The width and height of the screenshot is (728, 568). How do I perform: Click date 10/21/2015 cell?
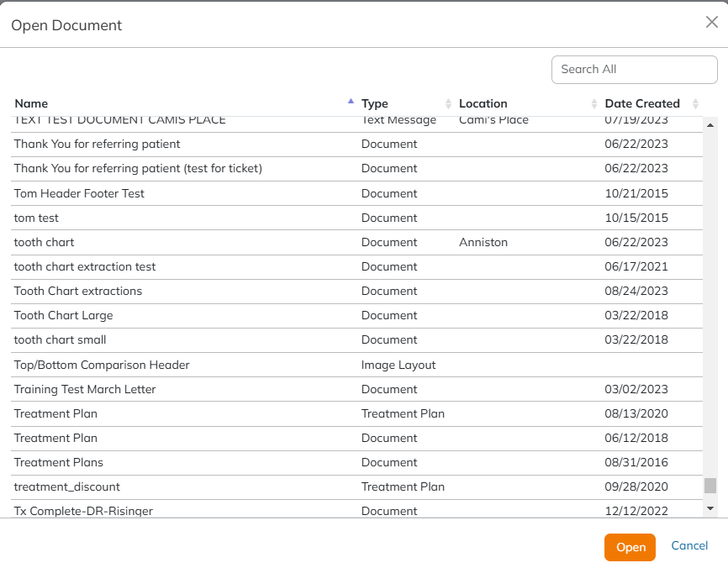coord(636,193)
